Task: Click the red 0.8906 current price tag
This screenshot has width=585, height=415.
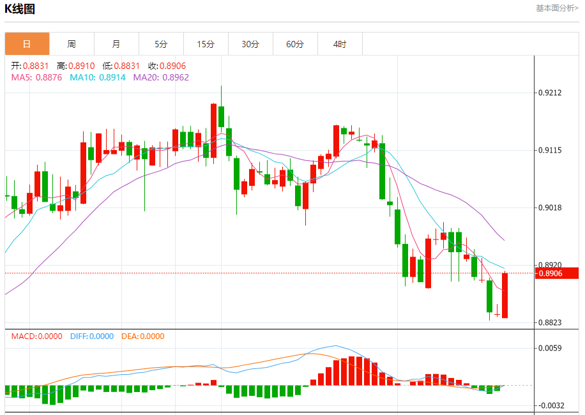Action: 557,273
